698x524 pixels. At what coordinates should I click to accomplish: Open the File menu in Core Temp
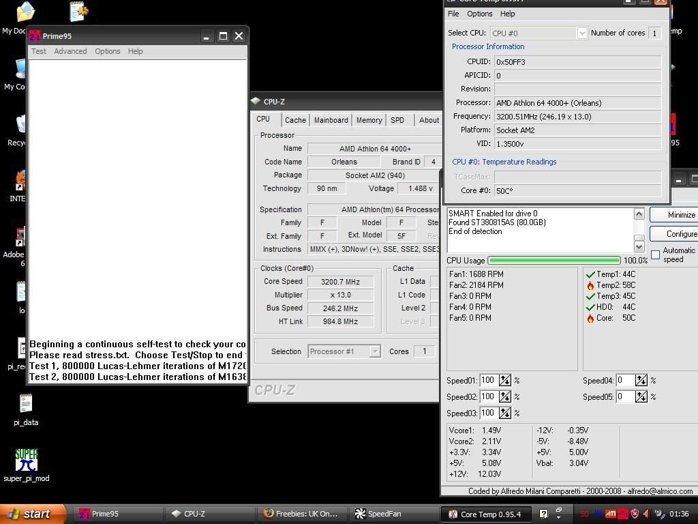coord(453,14)
